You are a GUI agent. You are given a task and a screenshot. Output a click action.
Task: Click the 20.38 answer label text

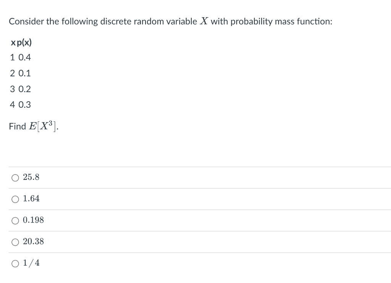click(x=34, y=241)
